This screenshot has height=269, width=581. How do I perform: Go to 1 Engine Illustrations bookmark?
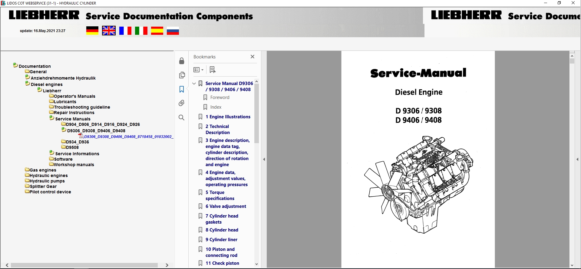[228, 117]
